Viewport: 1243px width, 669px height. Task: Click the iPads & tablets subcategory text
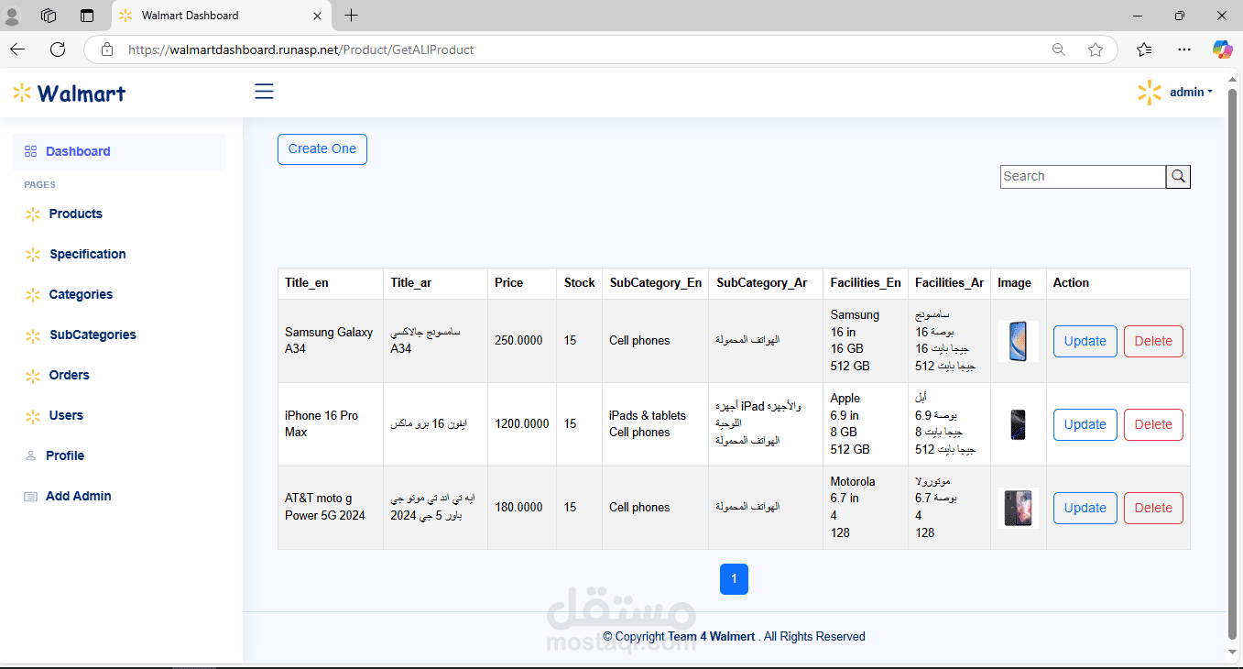click(648, 416)
